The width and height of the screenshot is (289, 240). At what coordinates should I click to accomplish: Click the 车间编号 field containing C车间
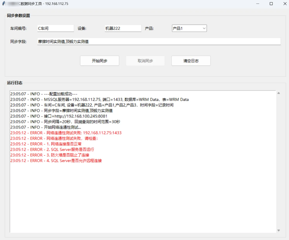click(x=56, y=28)
